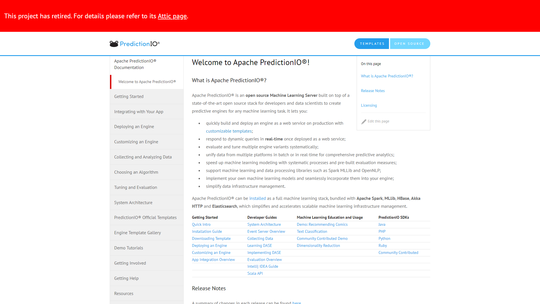
Task: Select the Release Notes menu item
Action: click(x=373, y=91)
